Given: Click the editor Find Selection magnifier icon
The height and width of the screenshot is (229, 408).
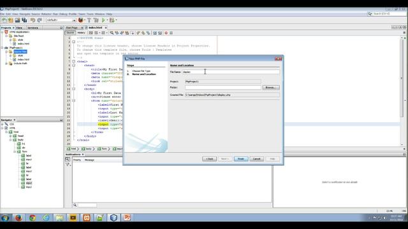Looking at the screenshot, I should 112,33.
